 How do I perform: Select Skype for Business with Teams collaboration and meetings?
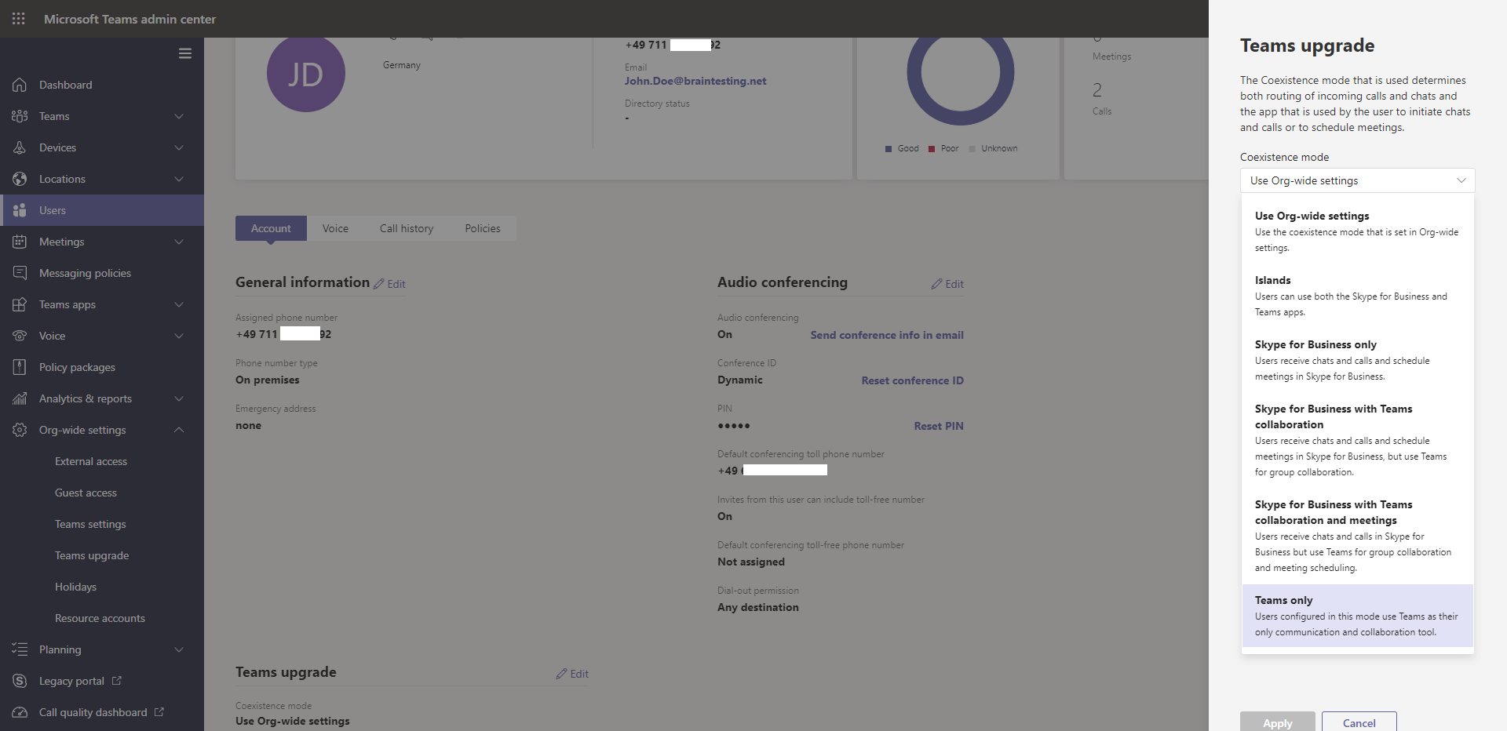(x=1357, y=536)
